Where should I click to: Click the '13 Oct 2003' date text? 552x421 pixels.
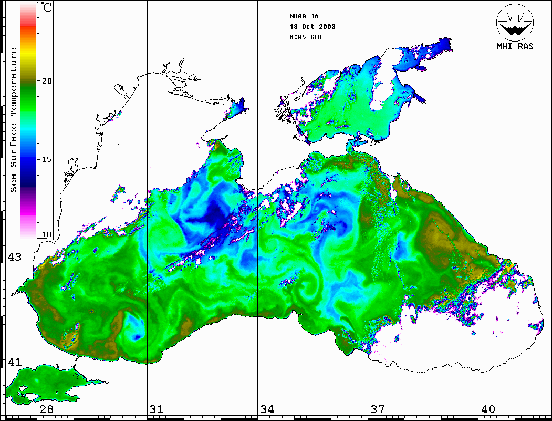[x=313, y=27]
